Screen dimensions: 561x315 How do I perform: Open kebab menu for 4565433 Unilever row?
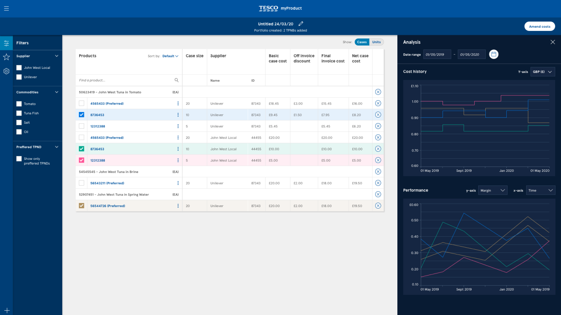tap(178, 104)
